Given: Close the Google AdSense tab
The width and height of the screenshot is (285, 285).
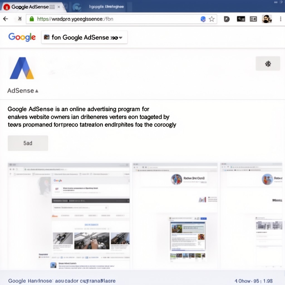Looking at the screenshot, I should (x=59, y=7).
